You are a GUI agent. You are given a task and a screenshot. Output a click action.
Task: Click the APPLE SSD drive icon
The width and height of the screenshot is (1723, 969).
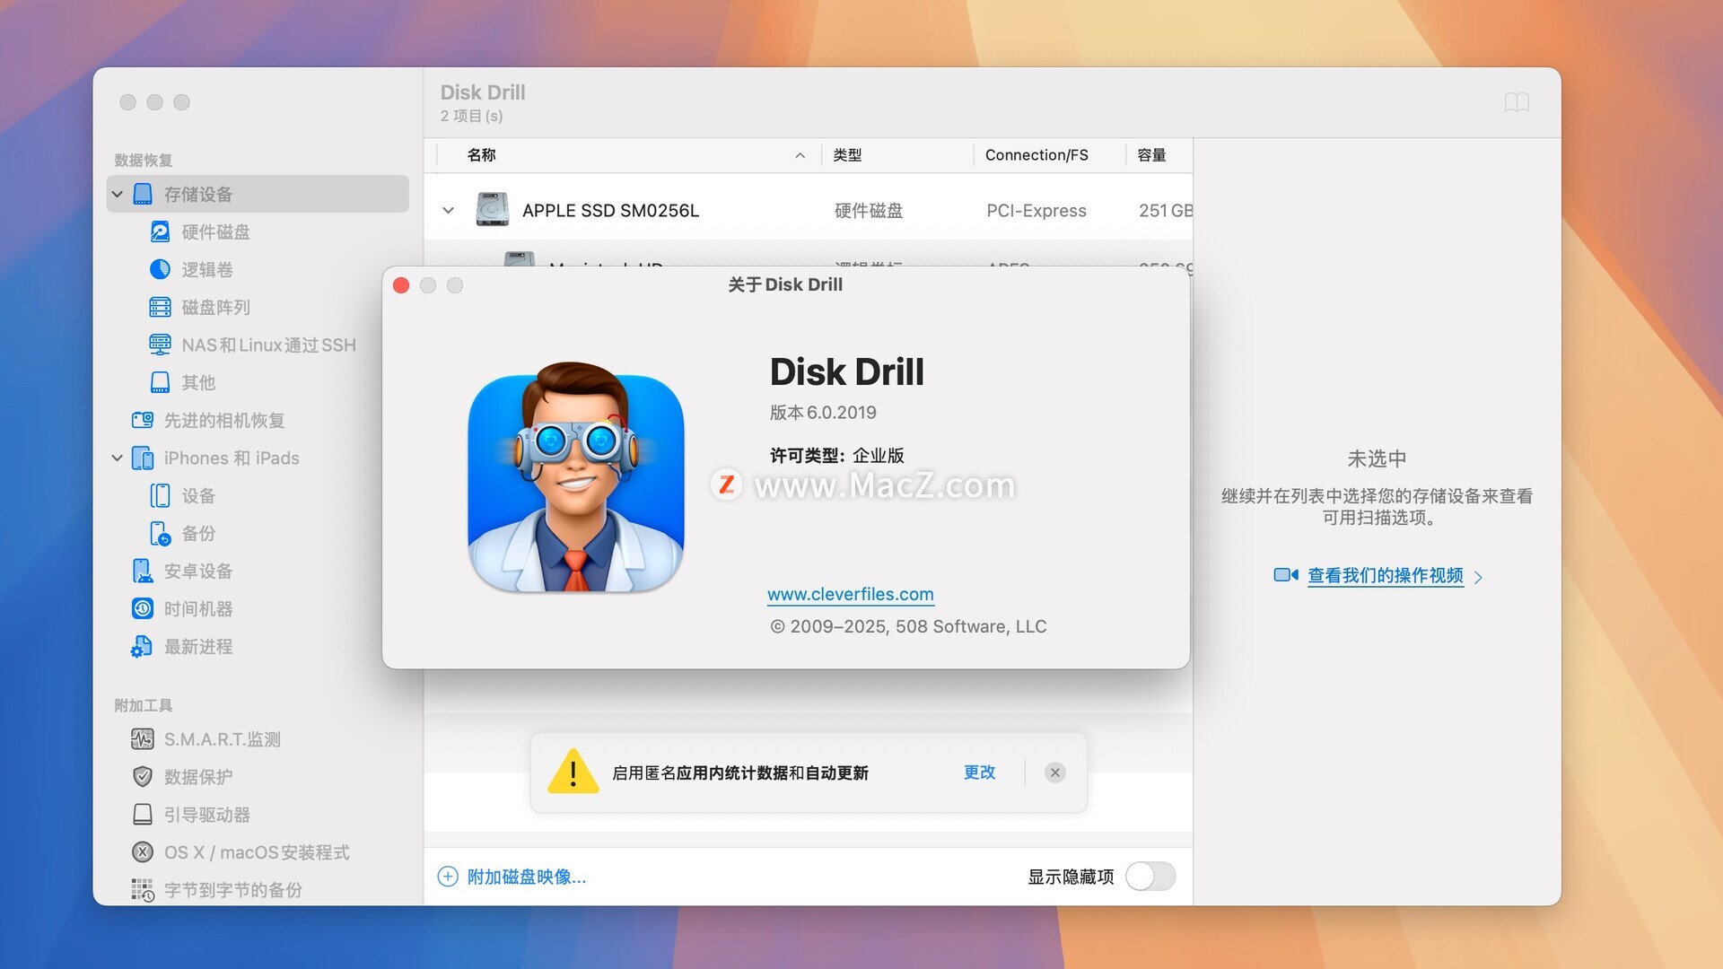click(x=492, y=210)
